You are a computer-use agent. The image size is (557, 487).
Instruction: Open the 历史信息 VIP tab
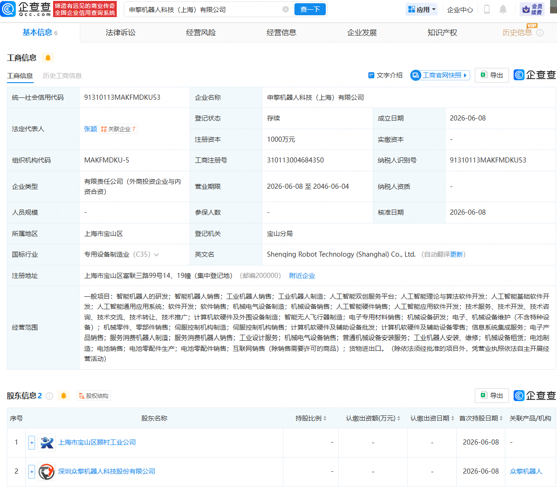[x=517, y=32]
